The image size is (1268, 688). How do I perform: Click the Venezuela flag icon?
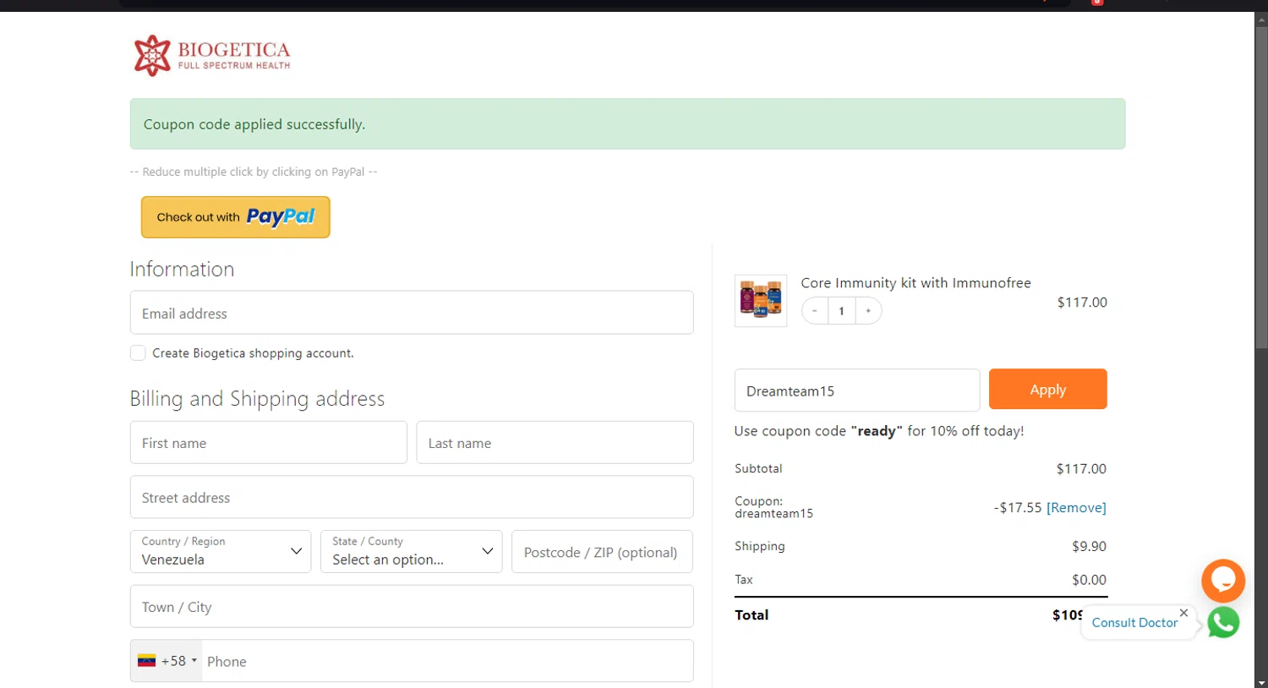pos(146,660)
